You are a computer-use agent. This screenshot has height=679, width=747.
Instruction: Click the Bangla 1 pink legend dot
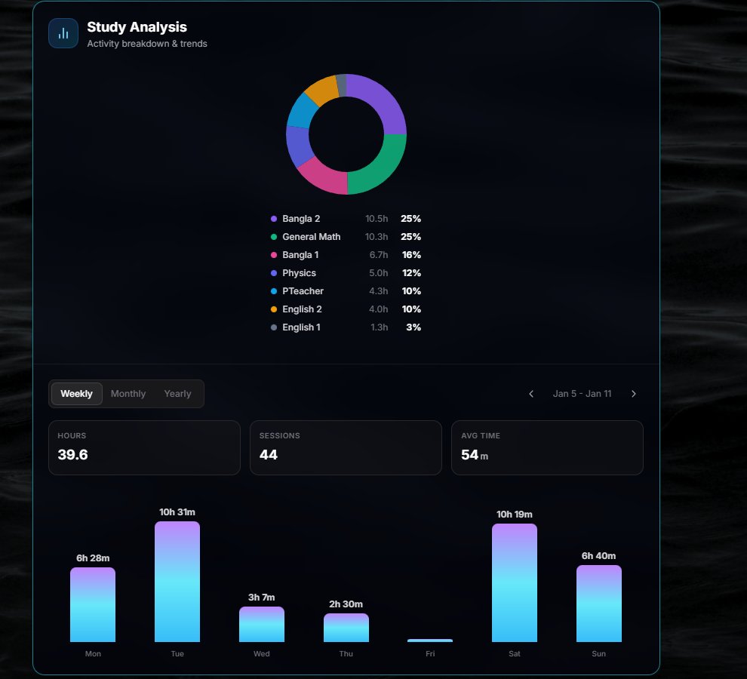274,255
